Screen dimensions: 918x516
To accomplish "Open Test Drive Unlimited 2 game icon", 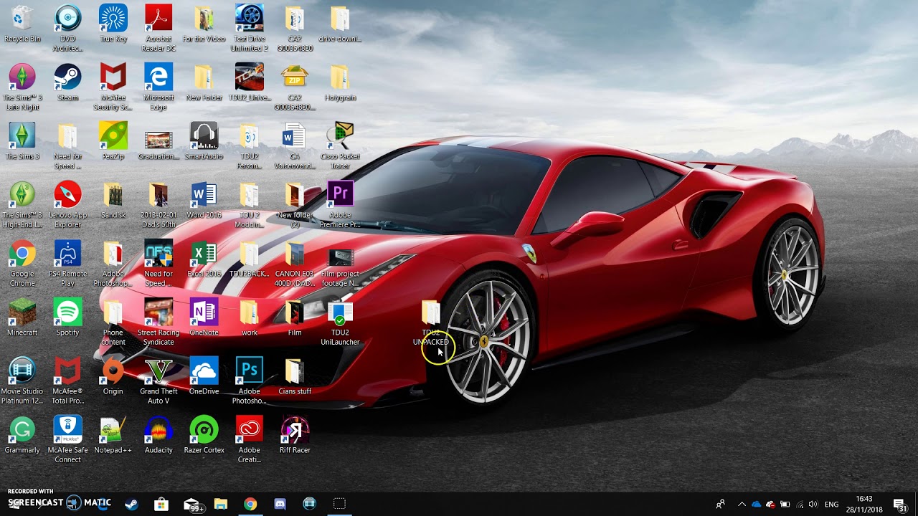I will [x=249, y=28].
